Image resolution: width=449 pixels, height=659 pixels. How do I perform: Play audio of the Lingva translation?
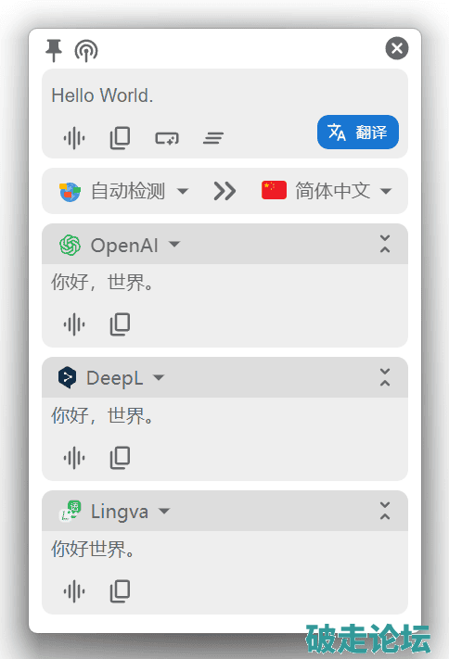74,591
